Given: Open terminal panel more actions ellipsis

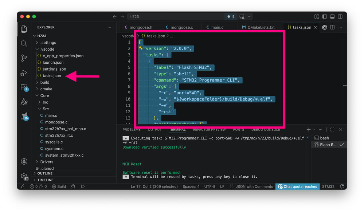Looking at the screenshot, I should [x=321, y=130].
